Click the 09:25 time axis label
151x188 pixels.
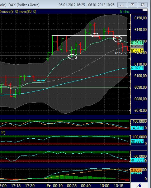72,186
